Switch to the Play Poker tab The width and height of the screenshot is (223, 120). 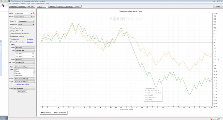tap(22, 6)
